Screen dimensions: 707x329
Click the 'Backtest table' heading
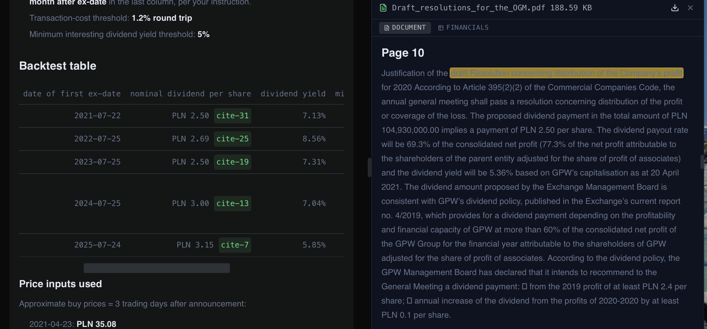pyautogui.click(x=58, y=66)
